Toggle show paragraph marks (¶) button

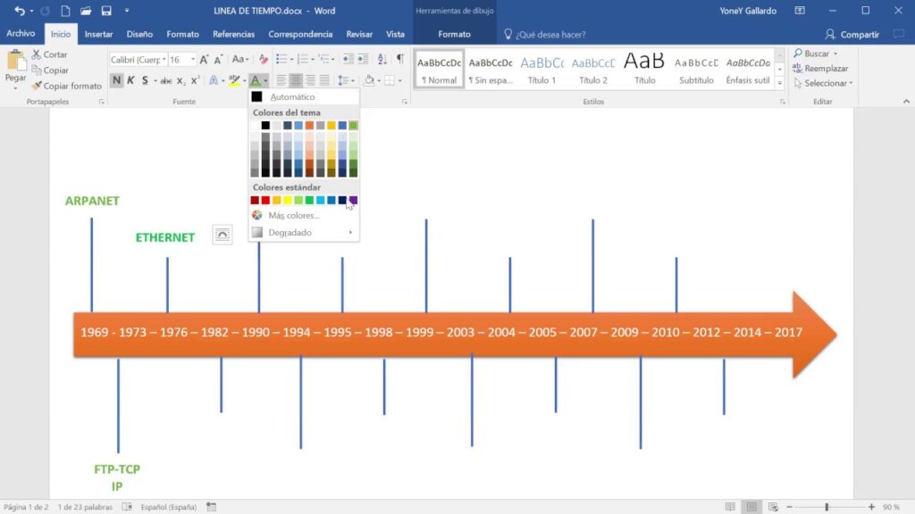[x=400, y=59]
